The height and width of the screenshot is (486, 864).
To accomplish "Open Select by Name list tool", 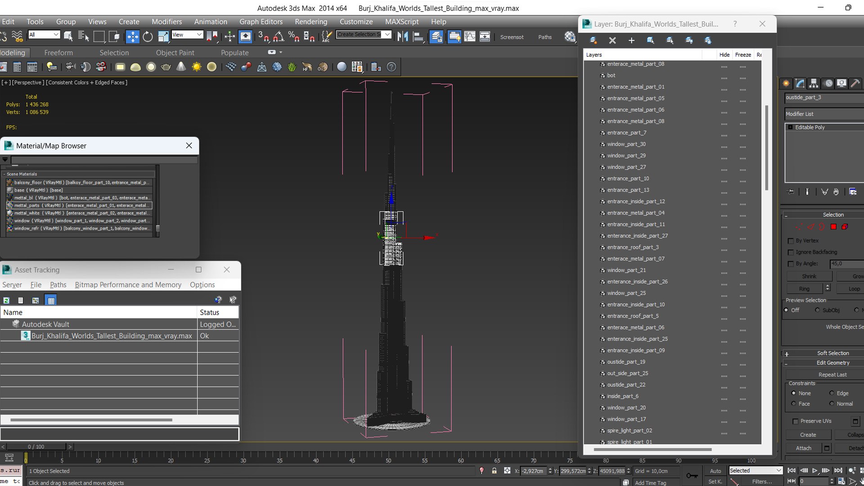I will tap(83, 37).
